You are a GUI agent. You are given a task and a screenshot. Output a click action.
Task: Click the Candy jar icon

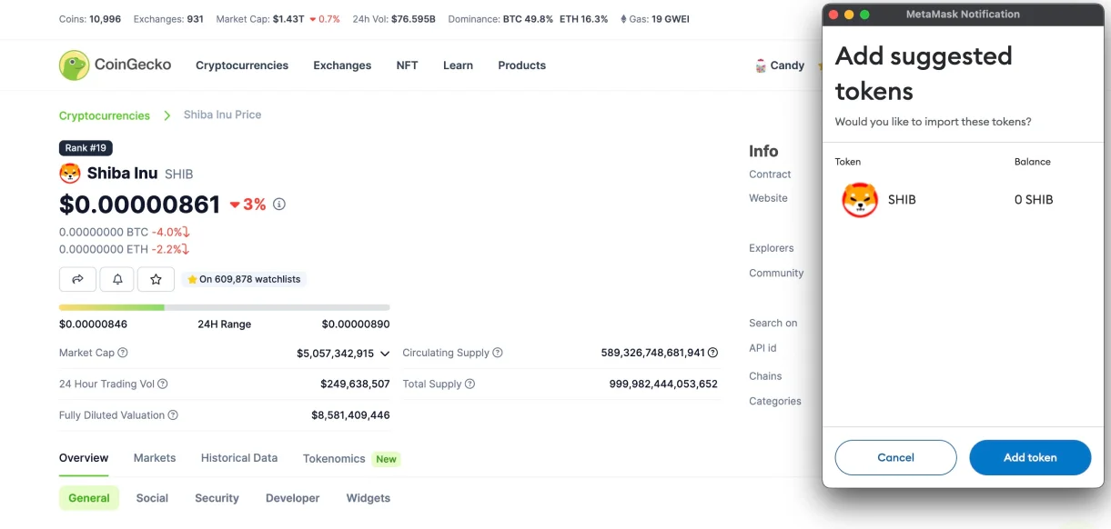761,65
